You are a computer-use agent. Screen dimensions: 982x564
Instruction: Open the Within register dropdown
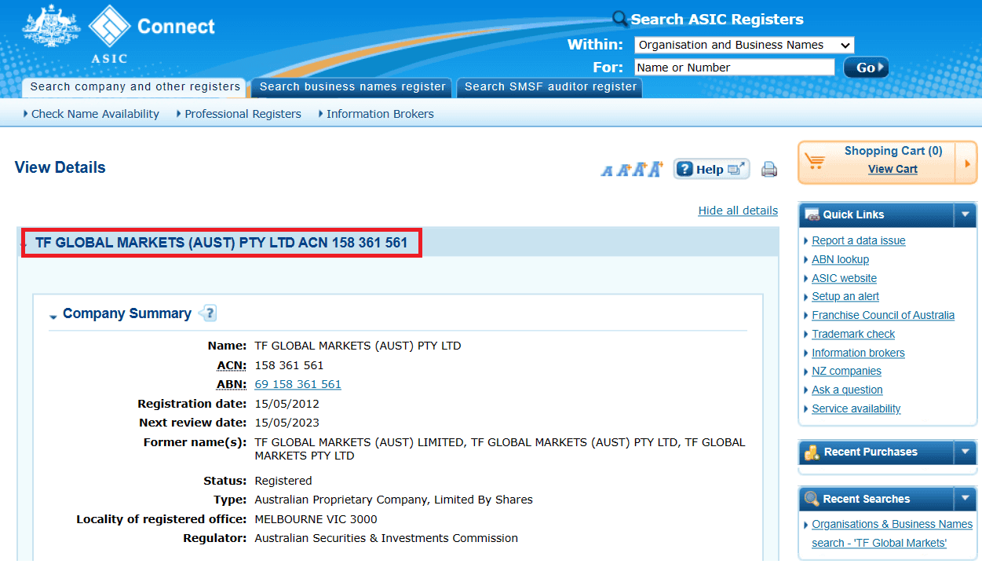click(743, 45)
